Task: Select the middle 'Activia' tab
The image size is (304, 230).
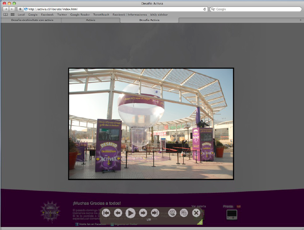Action: pos(91,20)
